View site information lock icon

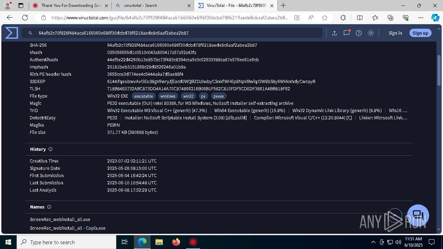click(43, 18)
